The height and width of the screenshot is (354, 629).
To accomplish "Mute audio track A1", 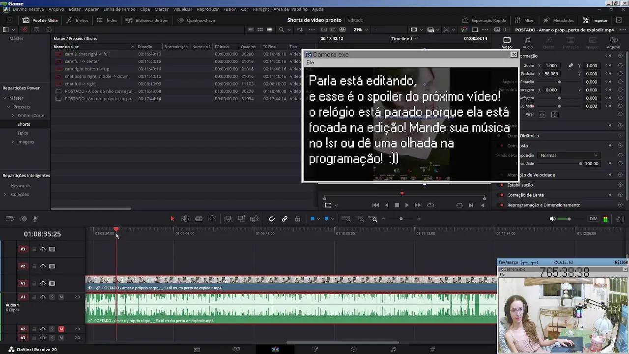I will point(61,297).
